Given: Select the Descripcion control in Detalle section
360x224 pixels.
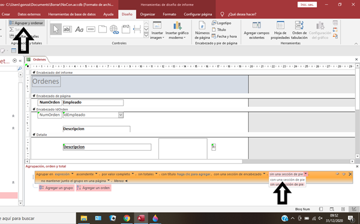Looking at the screenshot, I should (x=107, y=147).
